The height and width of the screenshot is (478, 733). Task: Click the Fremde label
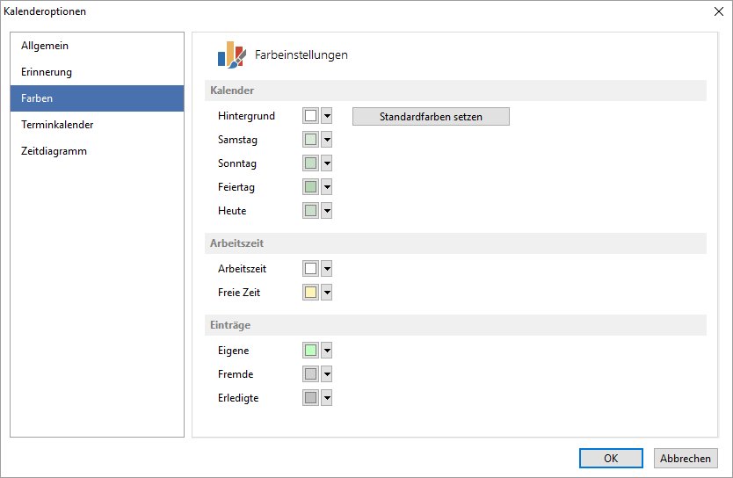(236, 374)
